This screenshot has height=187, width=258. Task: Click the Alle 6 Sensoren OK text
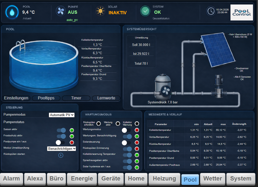[x=242, y=78]
